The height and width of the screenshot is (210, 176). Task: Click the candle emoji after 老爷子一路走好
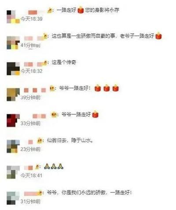click(x=158, y=36)
